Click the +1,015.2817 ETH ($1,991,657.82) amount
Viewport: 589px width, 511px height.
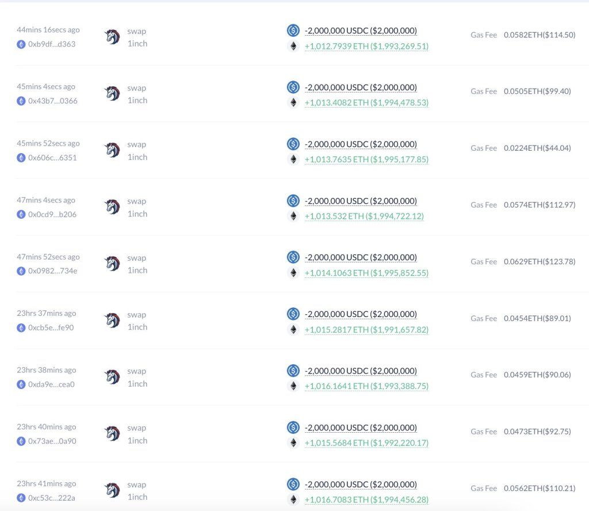pos(366,330)
